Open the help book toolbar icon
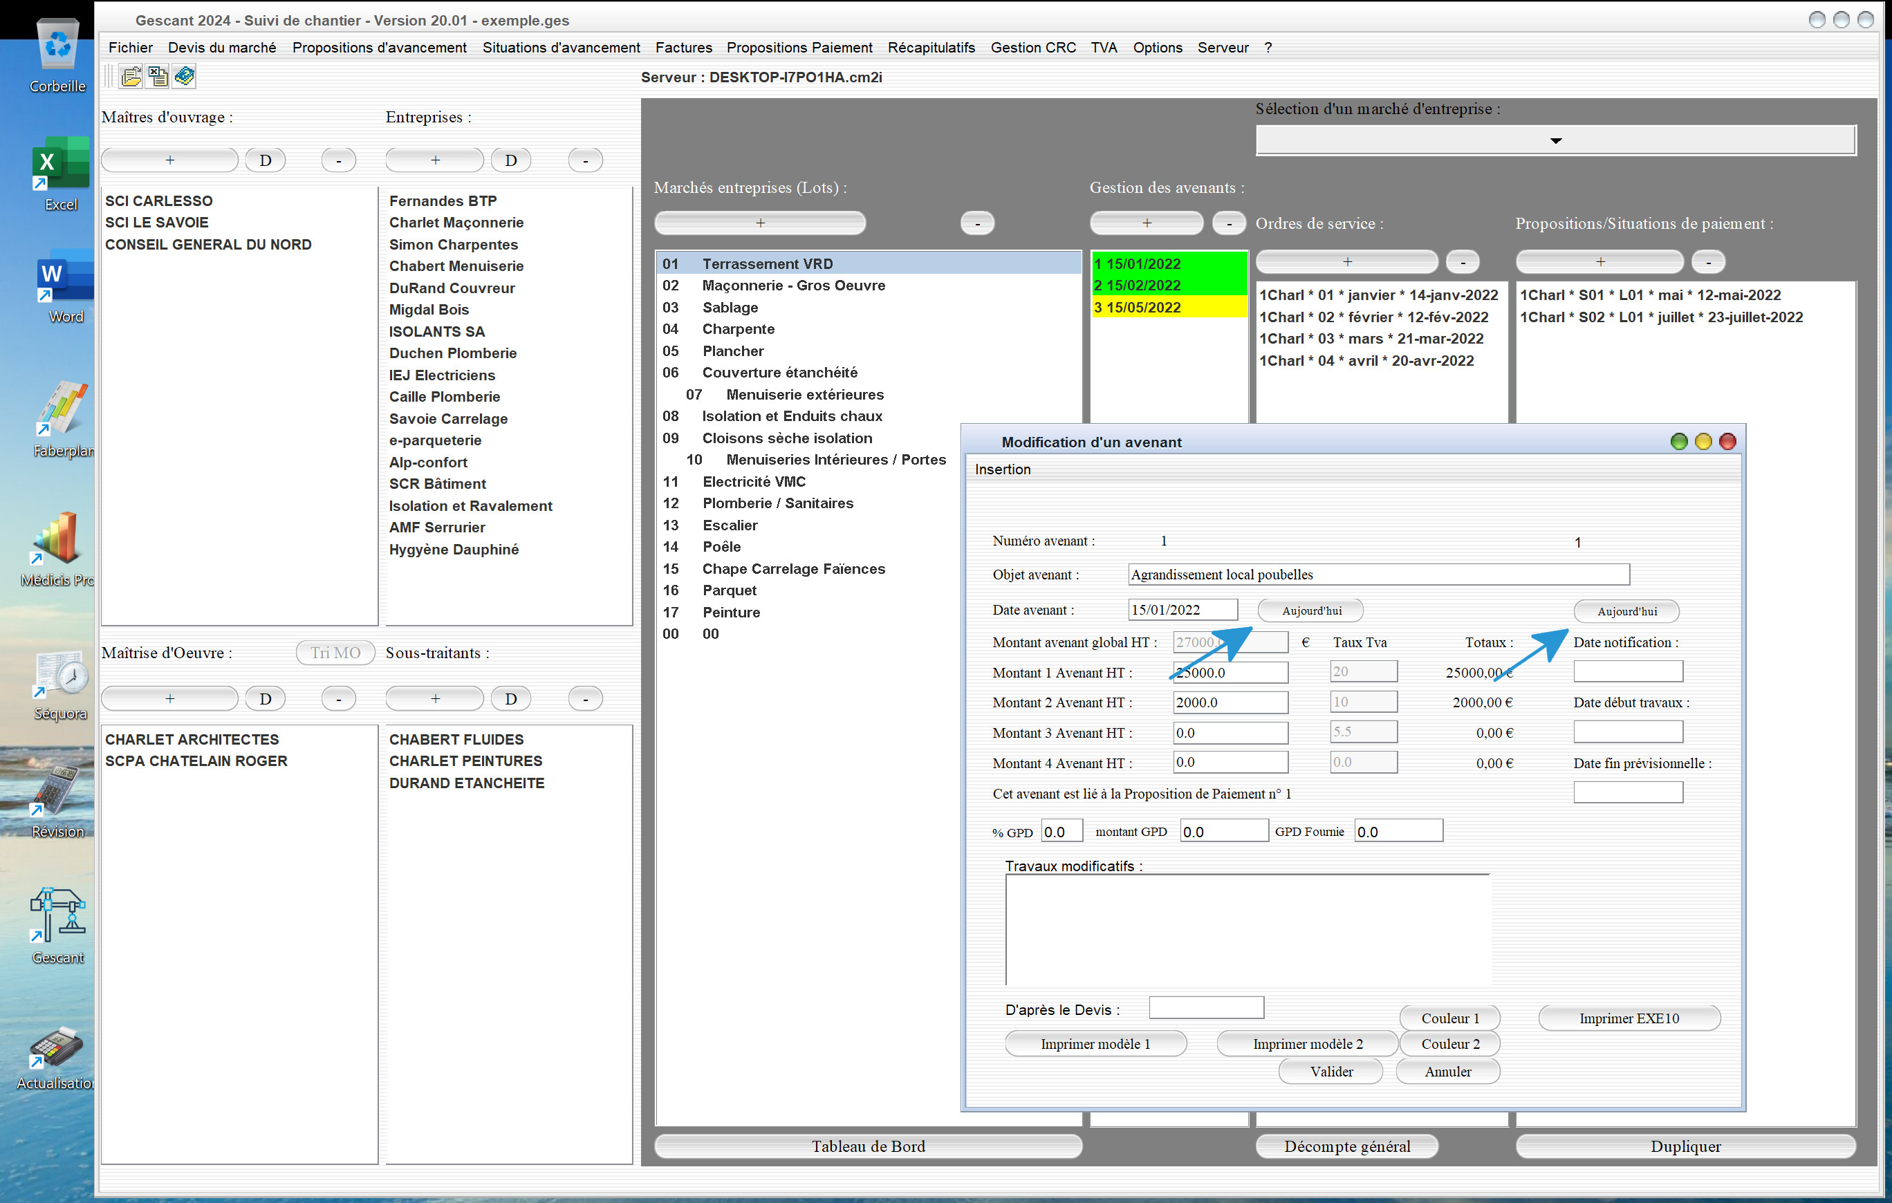 [185, 76]
